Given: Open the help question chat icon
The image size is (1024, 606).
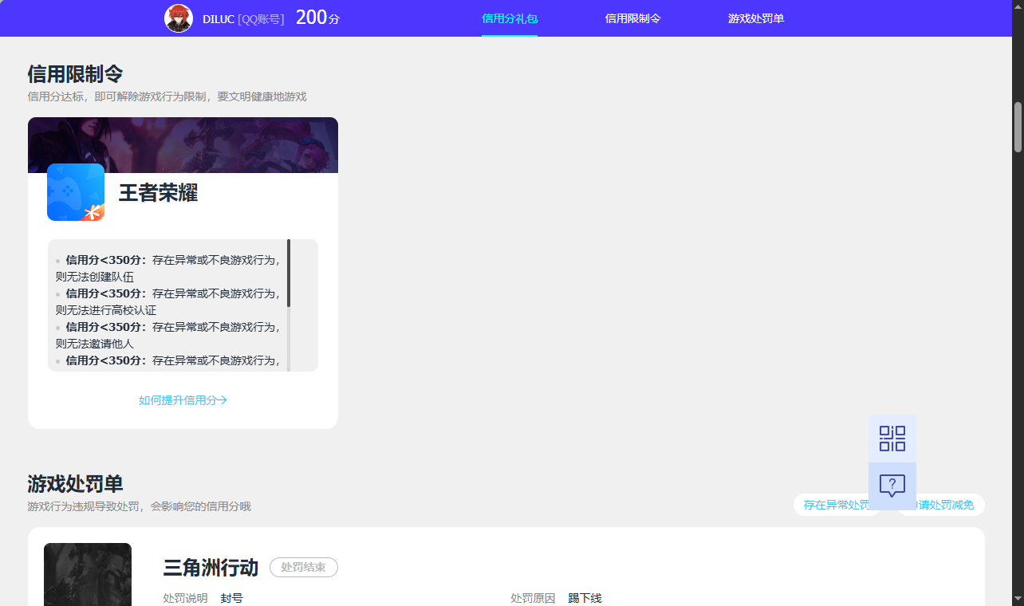Looking at the screenshot, I should point(892,486).
